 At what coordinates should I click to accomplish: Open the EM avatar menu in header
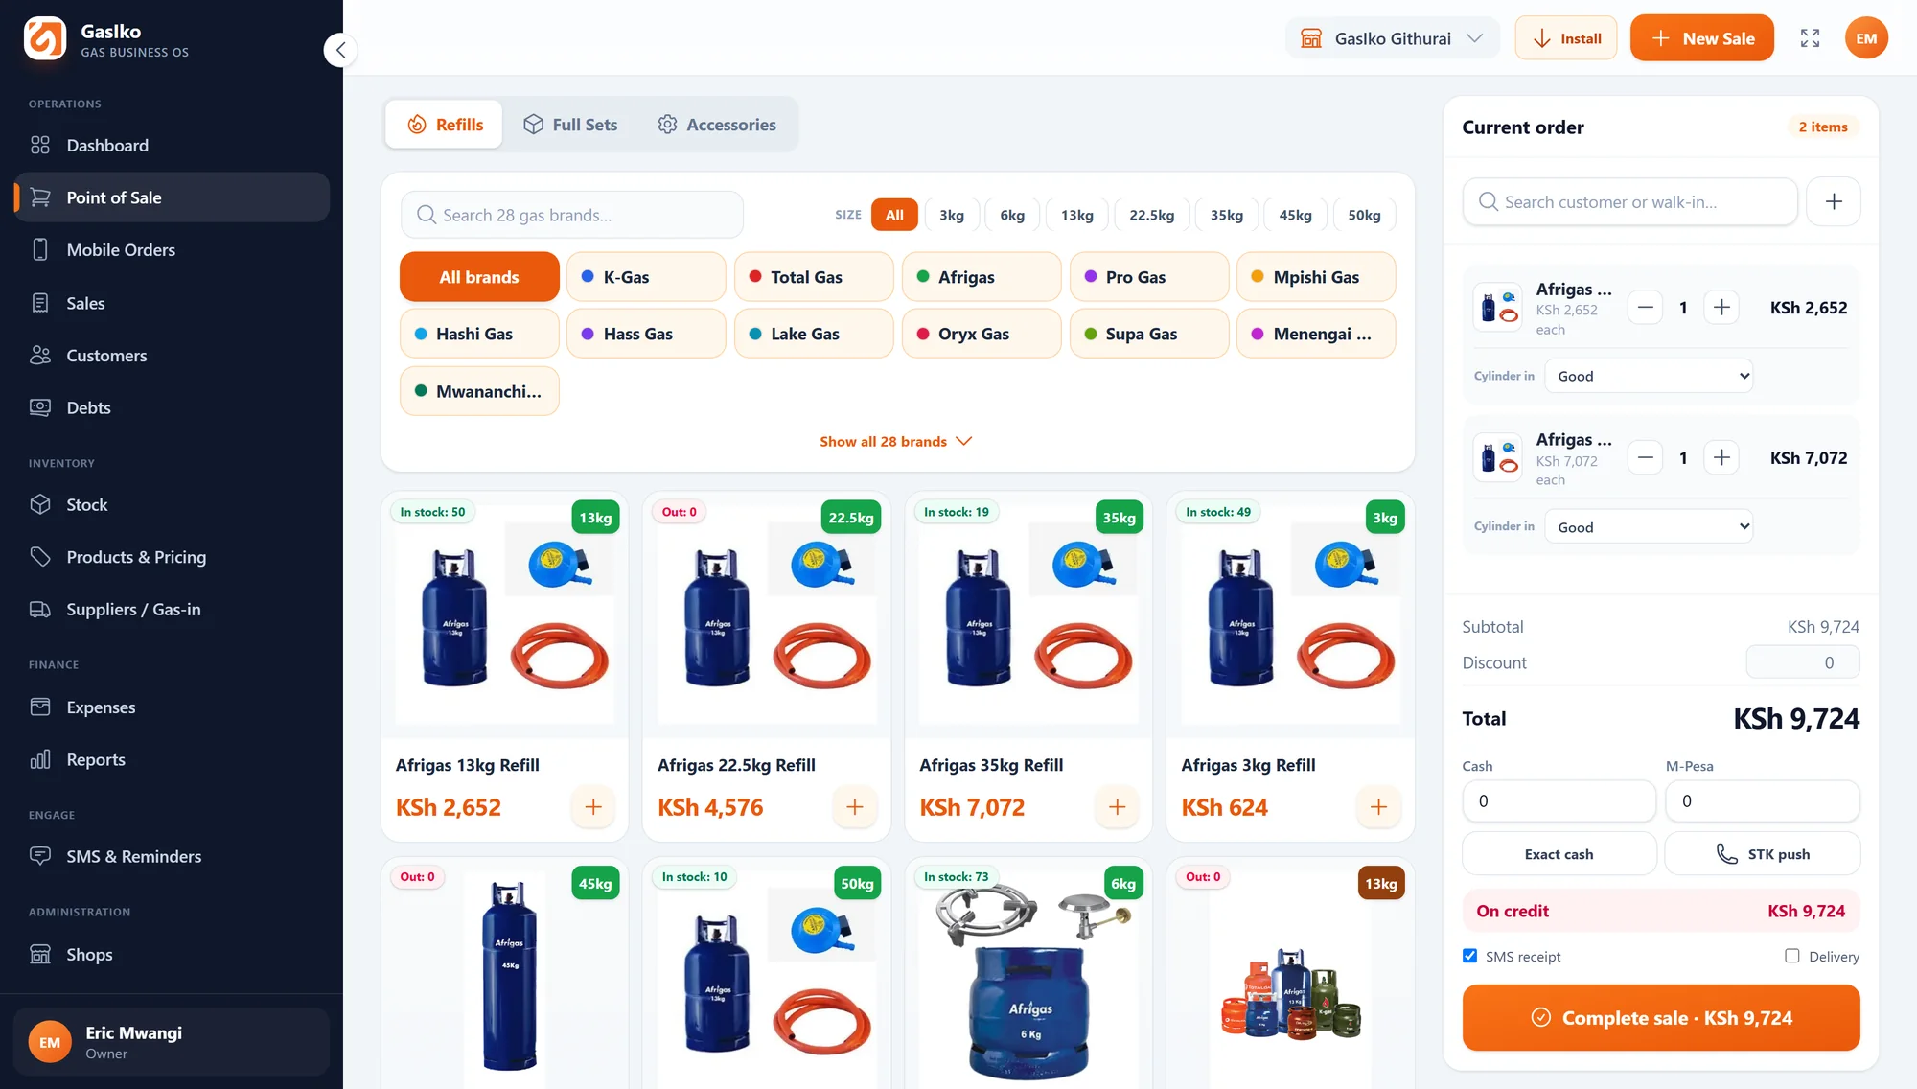point(1866,38)
